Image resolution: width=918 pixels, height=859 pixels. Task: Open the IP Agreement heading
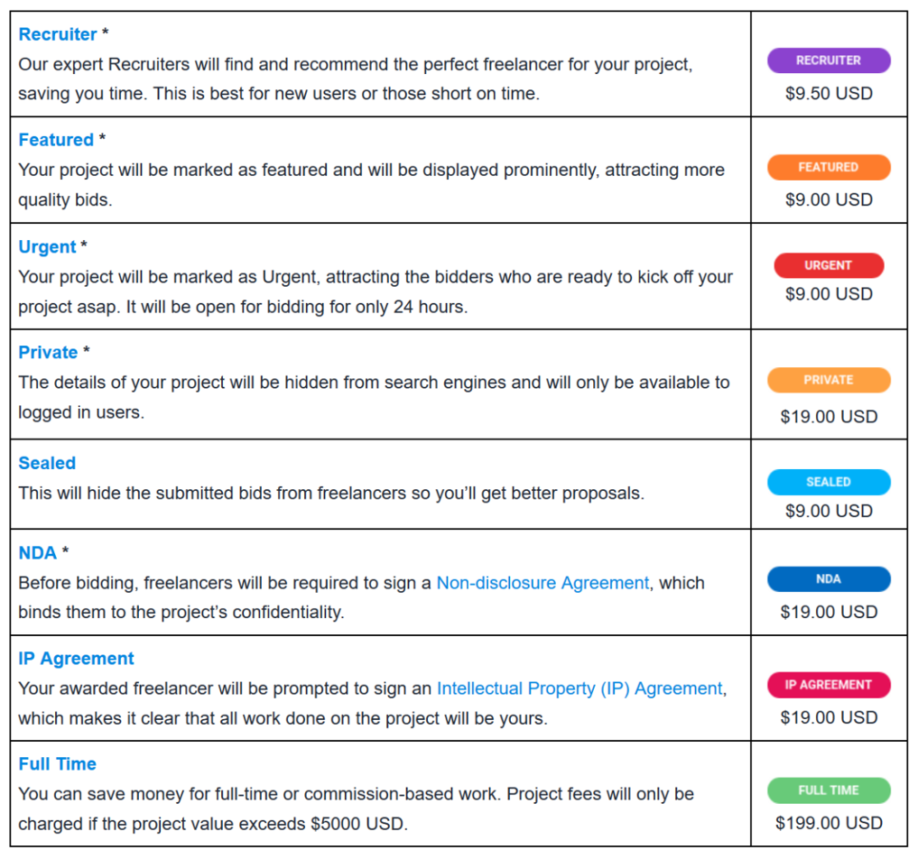[76, 659]
